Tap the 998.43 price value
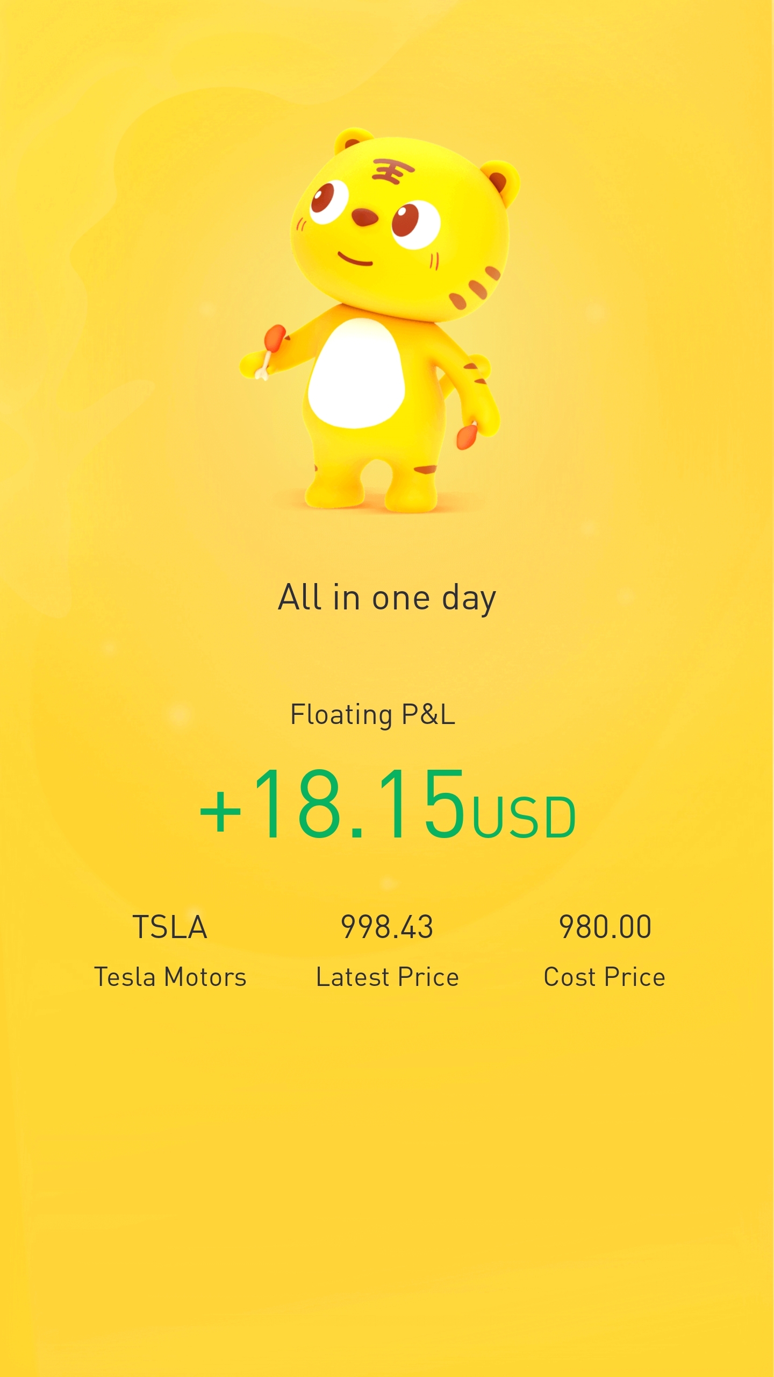Viewport: 774px width, 1377px height. click(387, 927)
